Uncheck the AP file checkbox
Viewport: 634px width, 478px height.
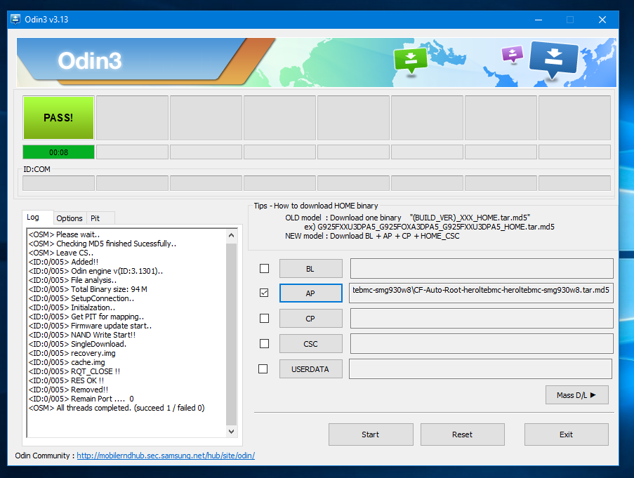coord(264,293)
